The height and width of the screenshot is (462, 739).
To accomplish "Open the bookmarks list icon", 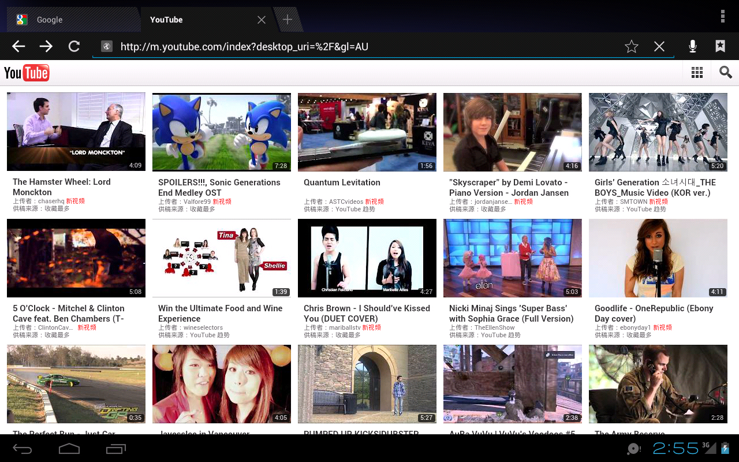I will 721,46.
